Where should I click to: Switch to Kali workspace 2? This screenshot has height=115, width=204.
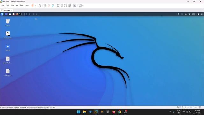click(x=30, y=14)
